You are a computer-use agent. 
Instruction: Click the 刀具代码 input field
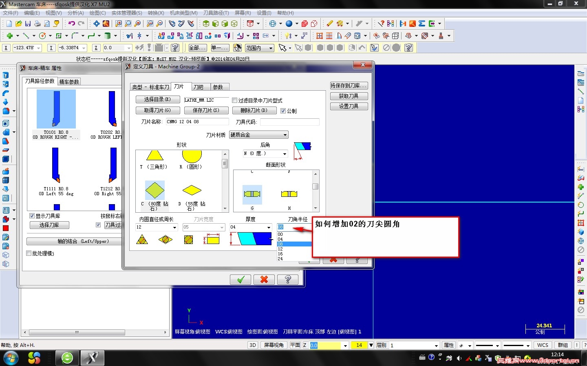290,122
